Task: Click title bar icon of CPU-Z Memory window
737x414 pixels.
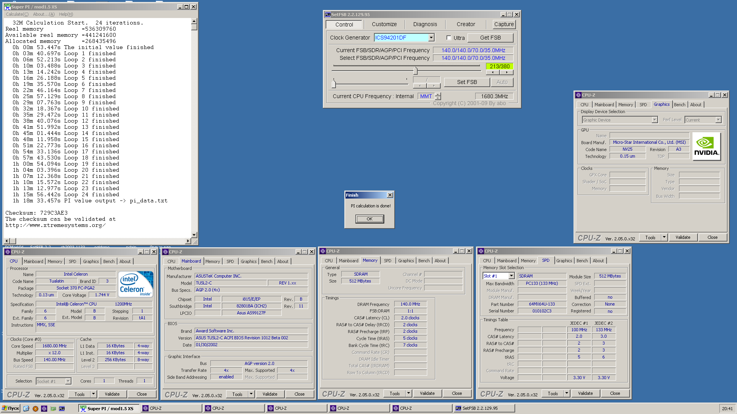Action: [323, 251]
